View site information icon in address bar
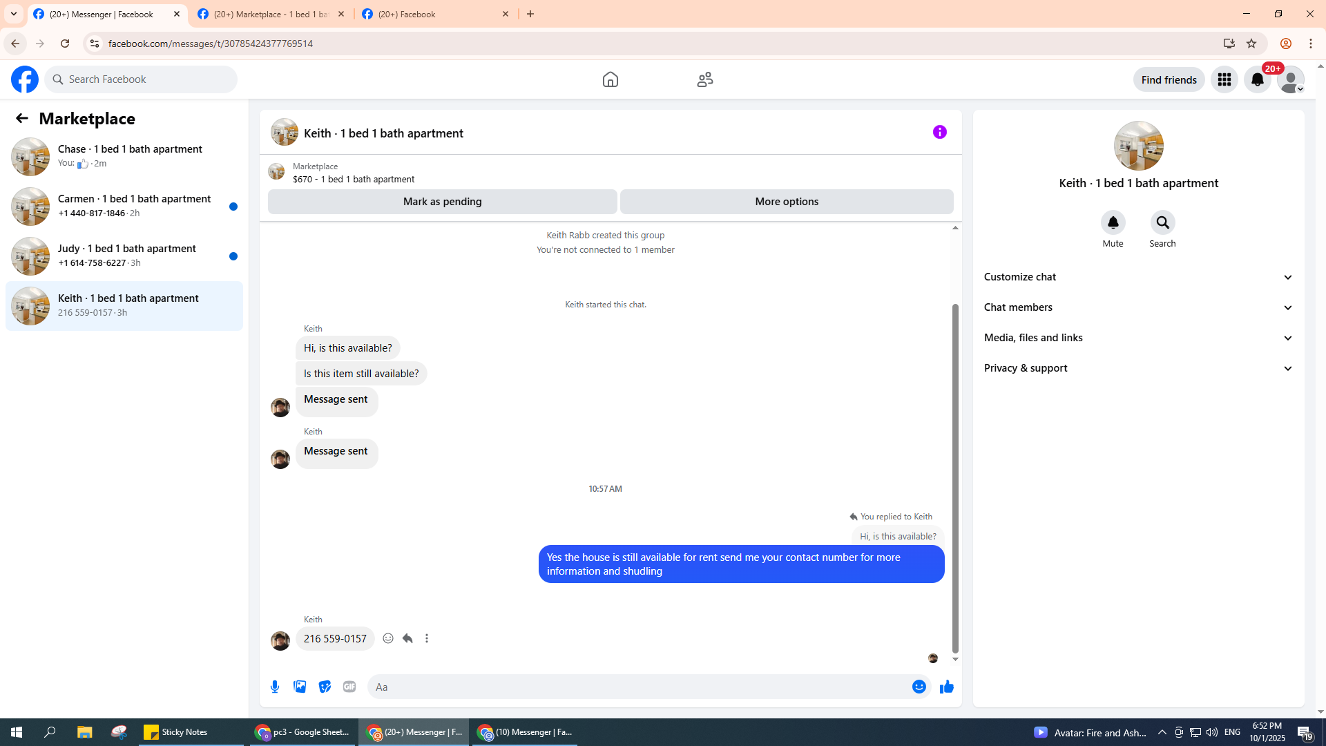Viewport: 1326px width, 746px height. point(95,44)
